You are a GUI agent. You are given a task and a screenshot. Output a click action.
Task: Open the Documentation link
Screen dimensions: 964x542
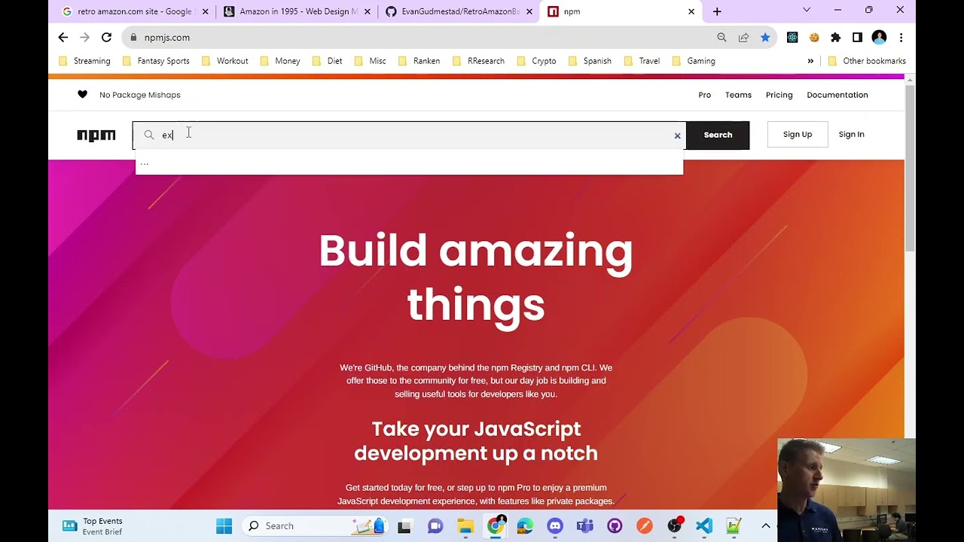point(837,95)
